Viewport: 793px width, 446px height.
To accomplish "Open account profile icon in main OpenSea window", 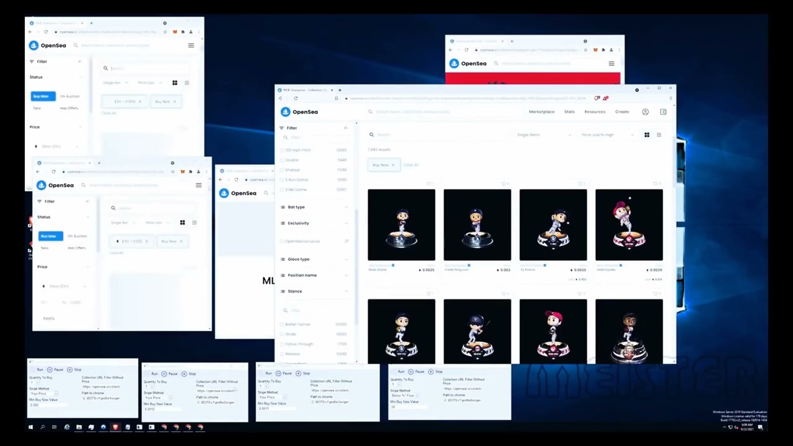I will (x=645, y=112).
